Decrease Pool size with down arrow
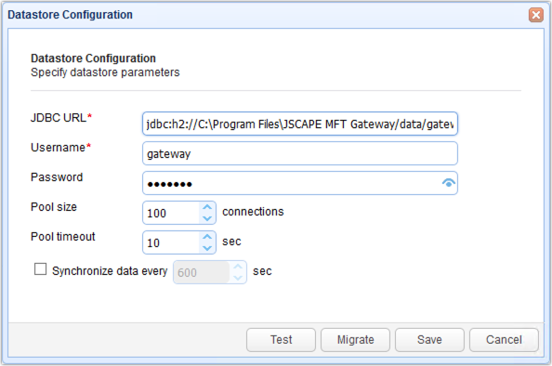This screenshot has width=552, height=366. 207,218
